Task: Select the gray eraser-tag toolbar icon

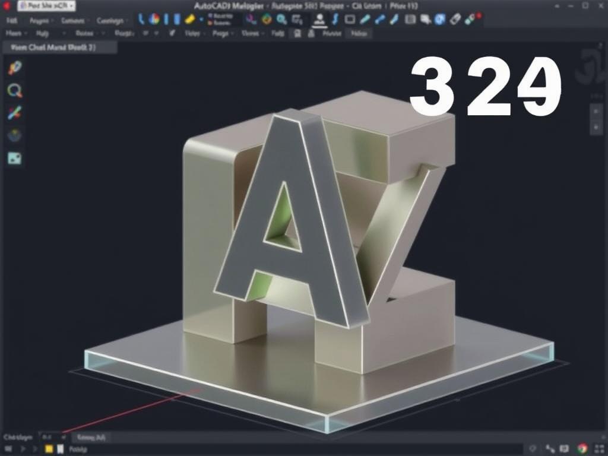Action: click(x=455, y=19)
